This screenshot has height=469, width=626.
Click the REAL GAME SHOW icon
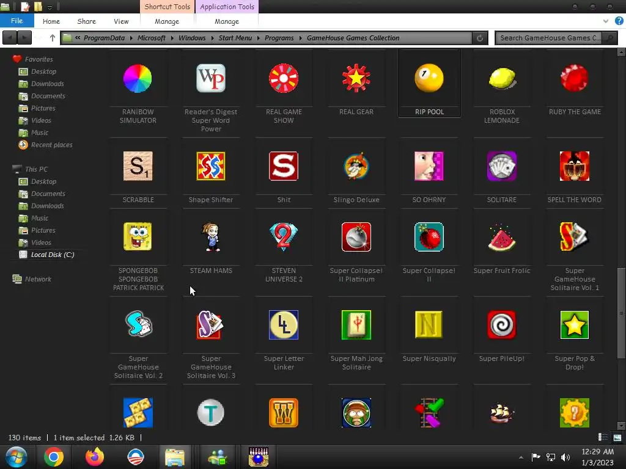point(284,78)
